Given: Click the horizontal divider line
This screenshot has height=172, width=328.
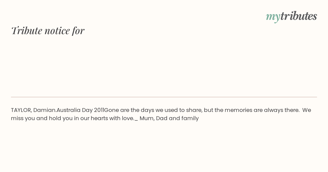Looking at the screenshot, I should (164, 97).
